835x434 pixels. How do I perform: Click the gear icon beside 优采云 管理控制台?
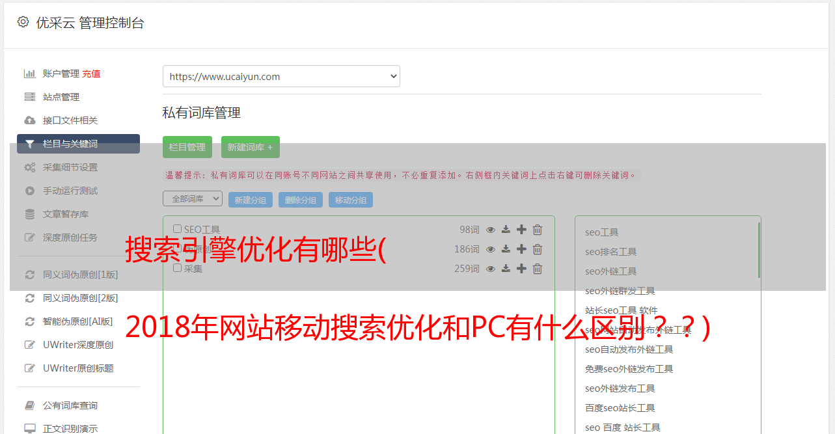(x=23, y=22)
